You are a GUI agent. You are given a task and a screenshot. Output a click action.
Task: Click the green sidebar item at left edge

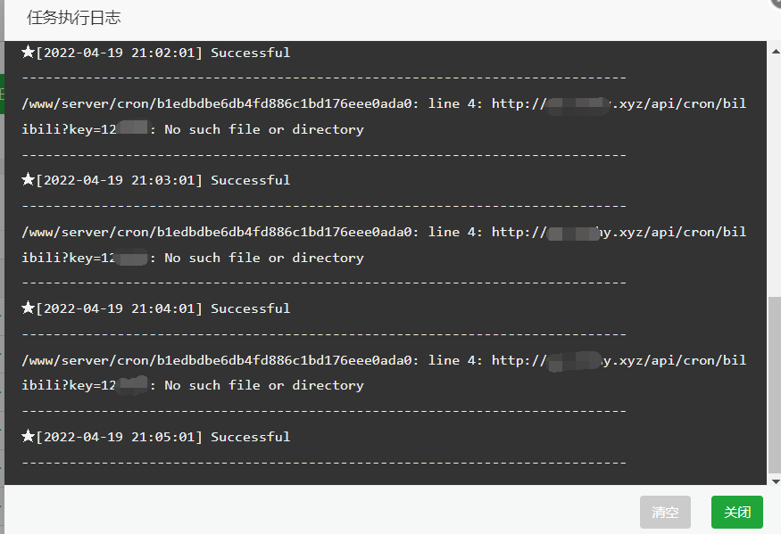coord(2,94)
